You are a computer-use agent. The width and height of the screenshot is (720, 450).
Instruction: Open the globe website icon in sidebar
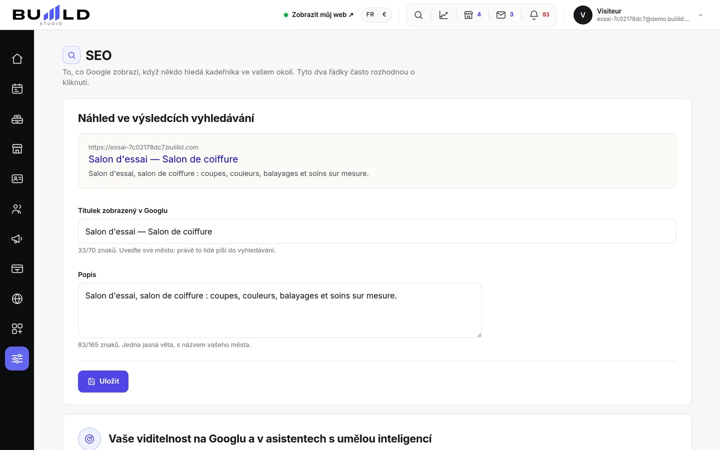[x=17, y=299]
